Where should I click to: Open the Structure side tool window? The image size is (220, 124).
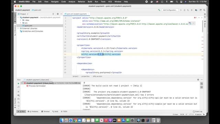coord(15,30)
